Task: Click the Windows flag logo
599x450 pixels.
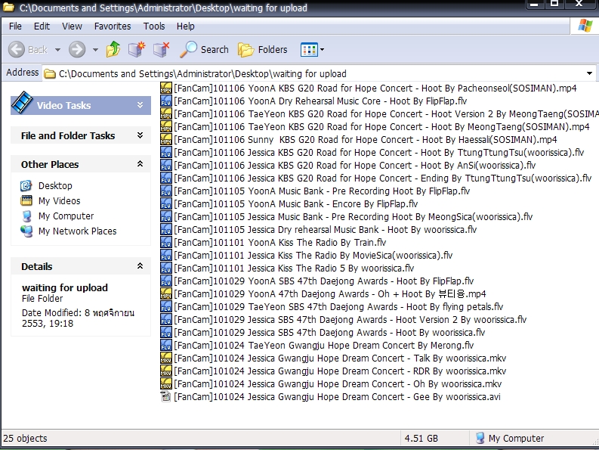Action: 585,26
